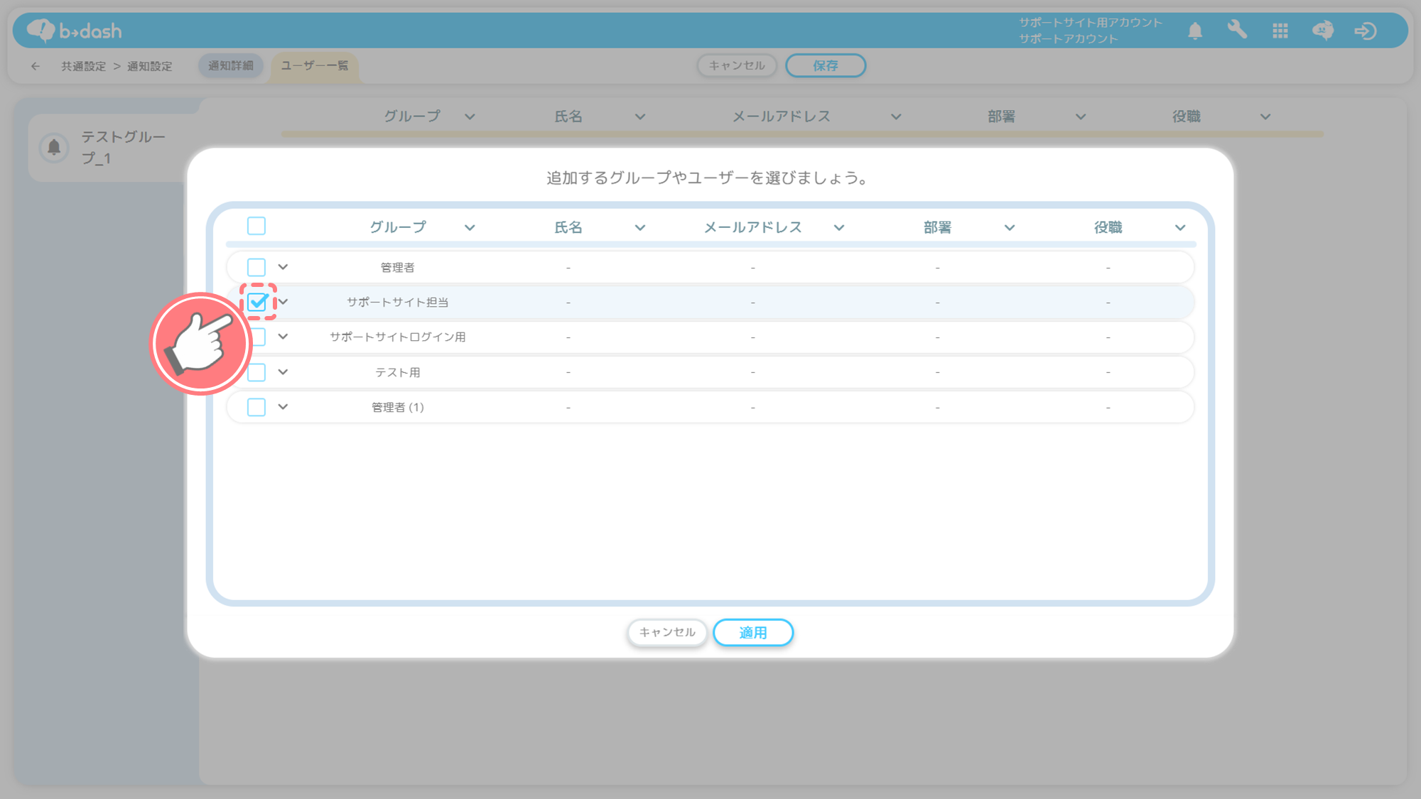The height and width of the screenshot is (799, 1421).
Task: Switch to the 通知詳細 tab
Action: [x=230, y=65]
